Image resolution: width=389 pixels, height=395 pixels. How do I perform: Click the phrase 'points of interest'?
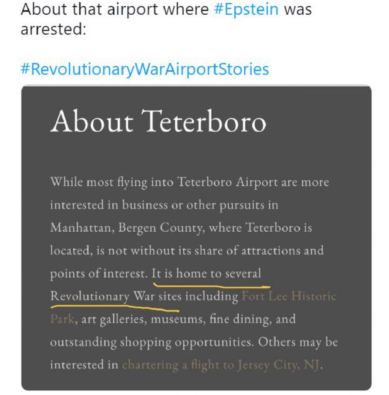(98, 274)
